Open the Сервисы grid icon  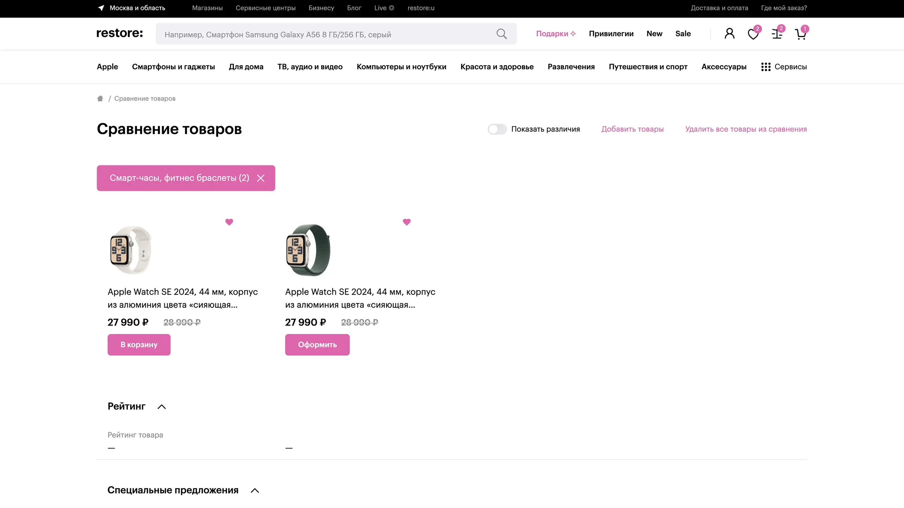click(766, 66)
